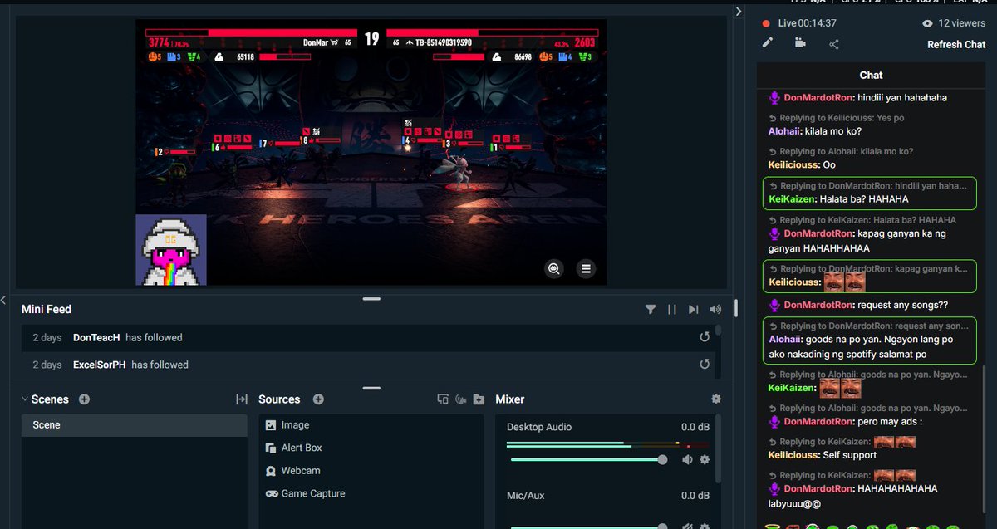Click DonMardotRon "request any songs??" message
The image size is (997, 529).
(858, 305)
